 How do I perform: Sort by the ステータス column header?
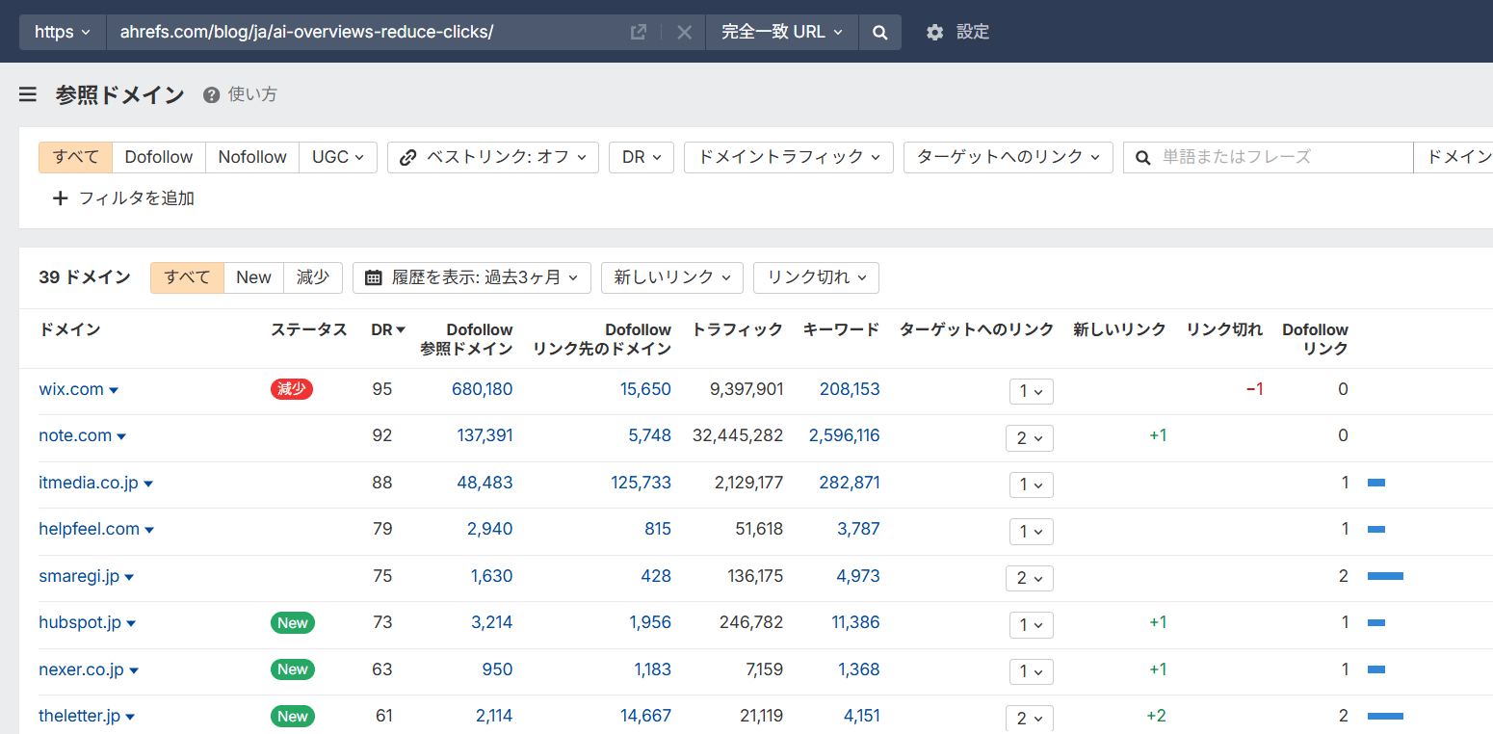[309, 329]
